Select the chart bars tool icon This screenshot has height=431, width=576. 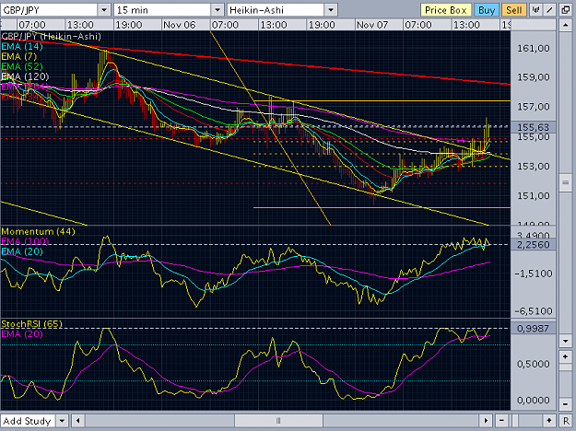[x=536, y=10]
